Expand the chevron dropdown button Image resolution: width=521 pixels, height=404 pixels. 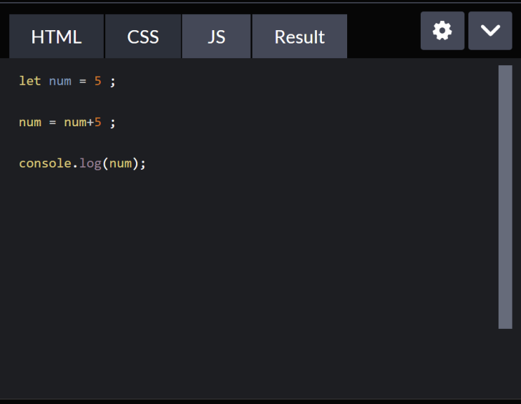click(x=490, y=31)
